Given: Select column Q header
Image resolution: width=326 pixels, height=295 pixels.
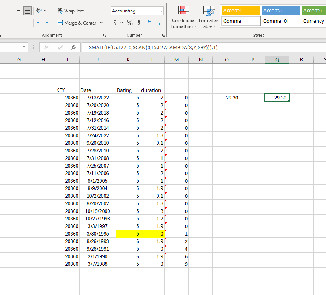Looking at the screenshot, I should point(277,60).
